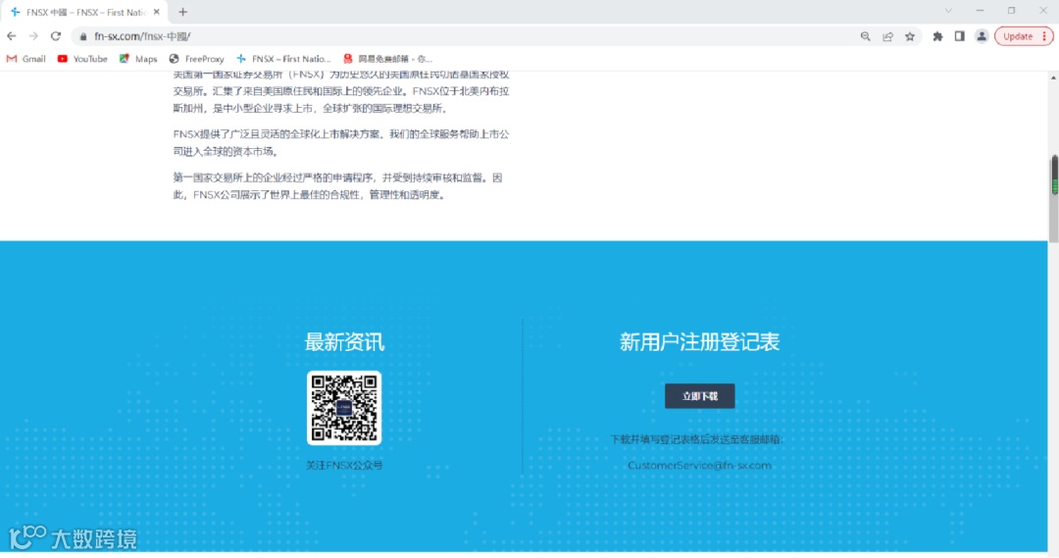Restore down the browser window
1059x558 pixels.
pos(1011,11)
